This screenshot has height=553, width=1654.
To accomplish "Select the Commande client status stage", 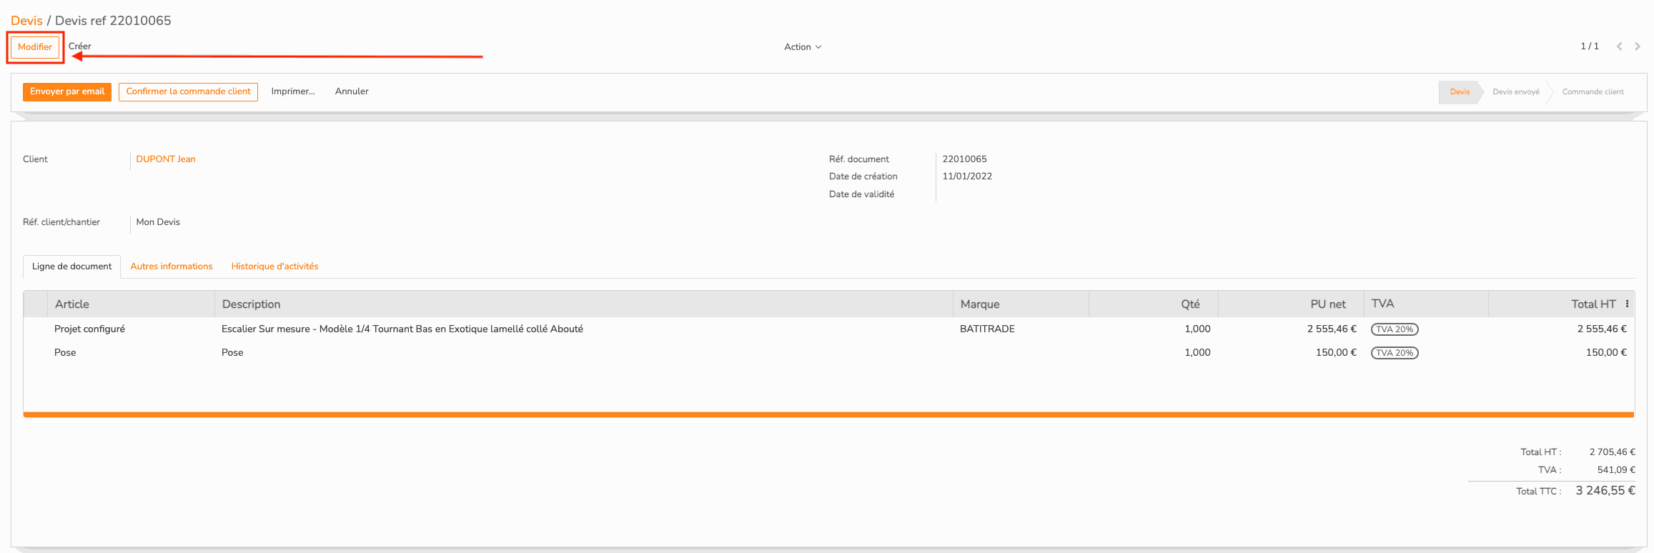I will pyautogui.click(x=1593, y=92).
